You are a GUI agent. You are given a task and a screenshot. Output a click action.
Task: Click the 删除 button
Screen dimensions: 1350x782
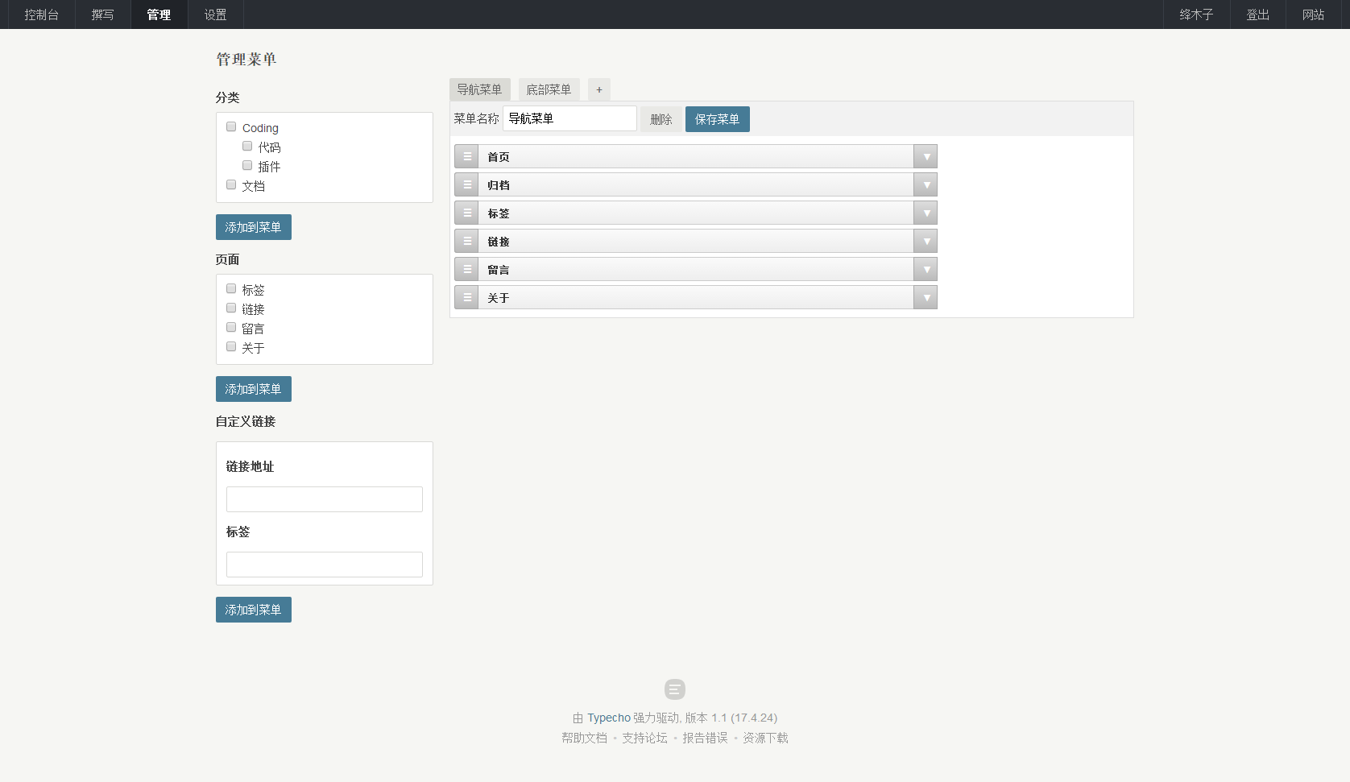click(661, 119)
